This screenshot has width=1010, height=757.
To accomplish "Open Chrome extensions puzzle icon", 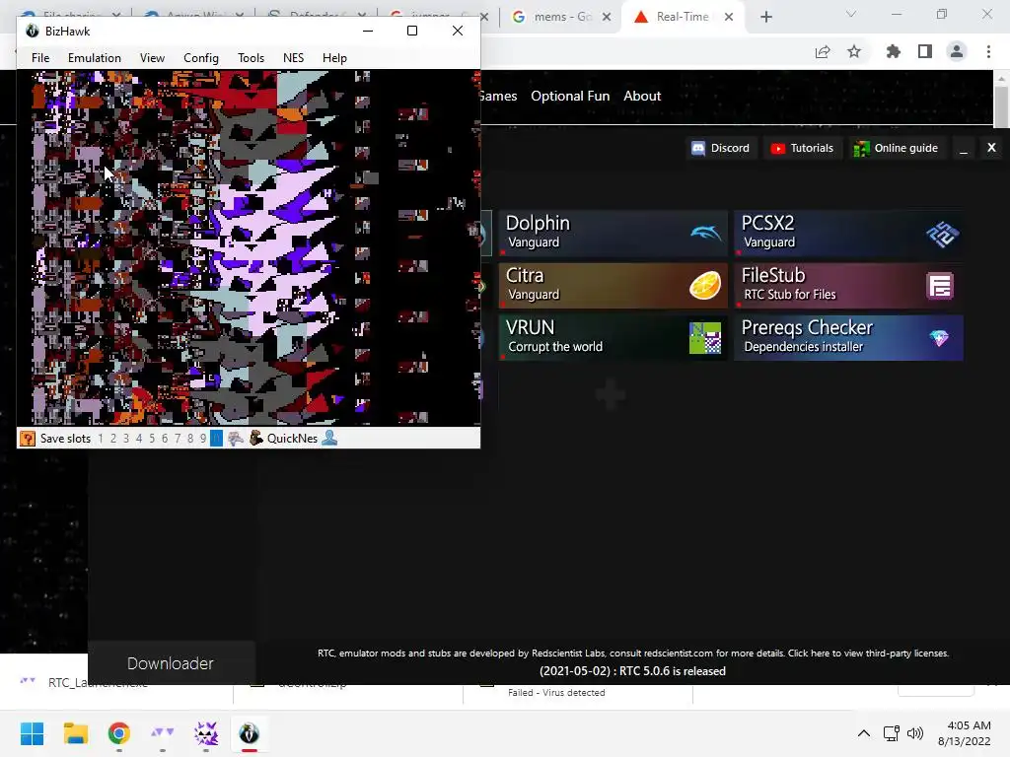I will point(894,51).
